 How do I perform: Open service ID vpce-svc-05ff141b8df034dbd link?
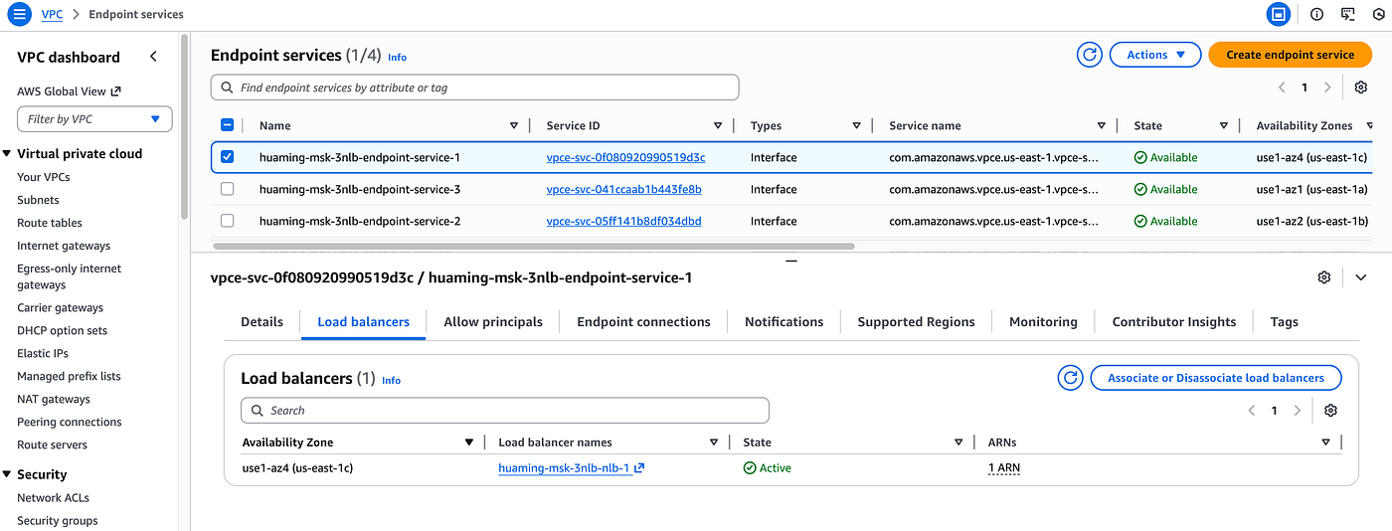point(623,221)
